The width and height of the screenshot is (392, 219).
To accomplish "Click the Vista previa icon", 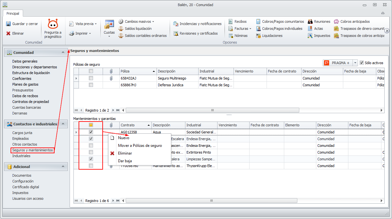I will coord(72,24).
